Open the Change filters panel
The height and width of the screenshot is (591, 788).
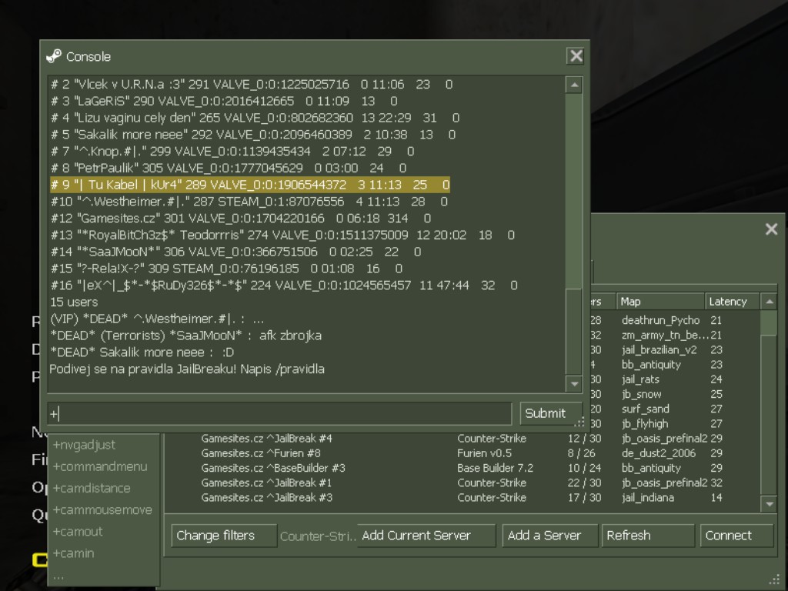[224, 536]
